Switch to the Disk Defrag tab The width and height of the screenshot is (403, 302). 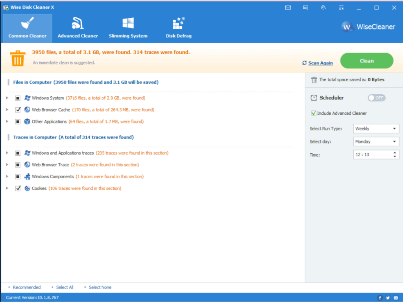click(x=178, y=28)
